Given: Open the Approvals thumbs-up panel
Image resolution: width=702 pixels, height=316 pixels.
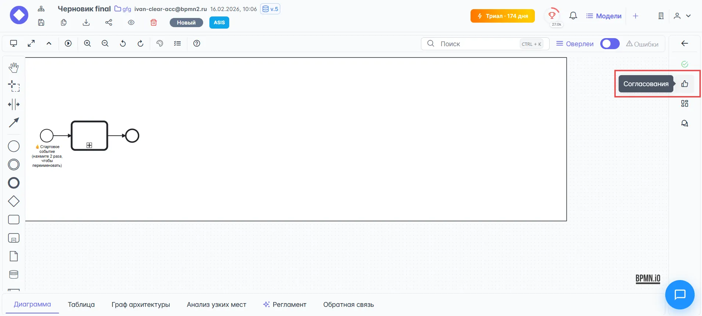Looking at the screenshot, I should click(684, 84).
